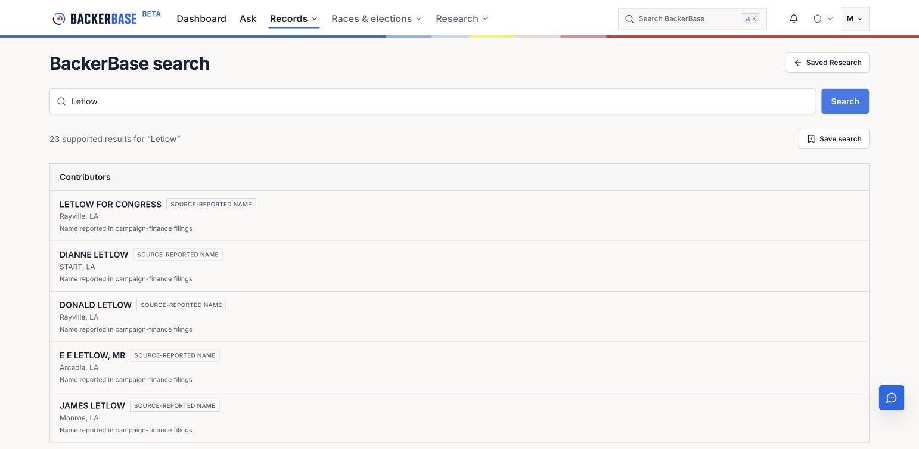Image resolution: width=919 pixels, height=449 pixels.
Task: Expand Races & elections menu
Action: pos(377,18)
